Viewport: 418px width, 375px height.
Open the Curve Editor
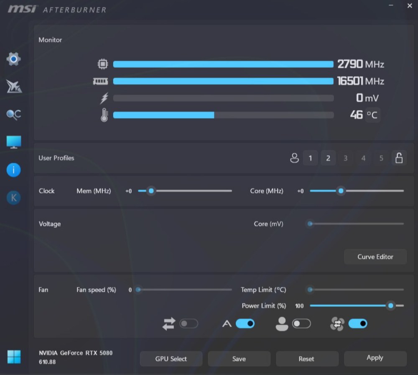coord(375,257)
